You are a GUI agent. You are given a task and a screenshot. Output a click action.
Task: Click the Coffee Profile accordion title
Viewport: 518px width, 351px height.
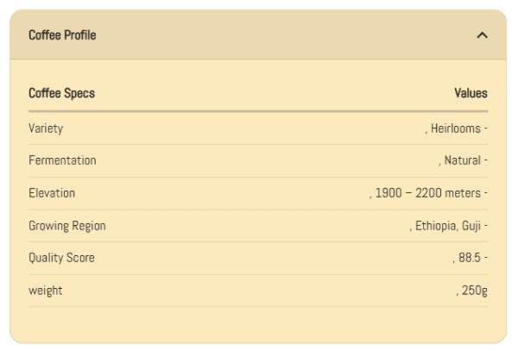click(x=62, y=35)
